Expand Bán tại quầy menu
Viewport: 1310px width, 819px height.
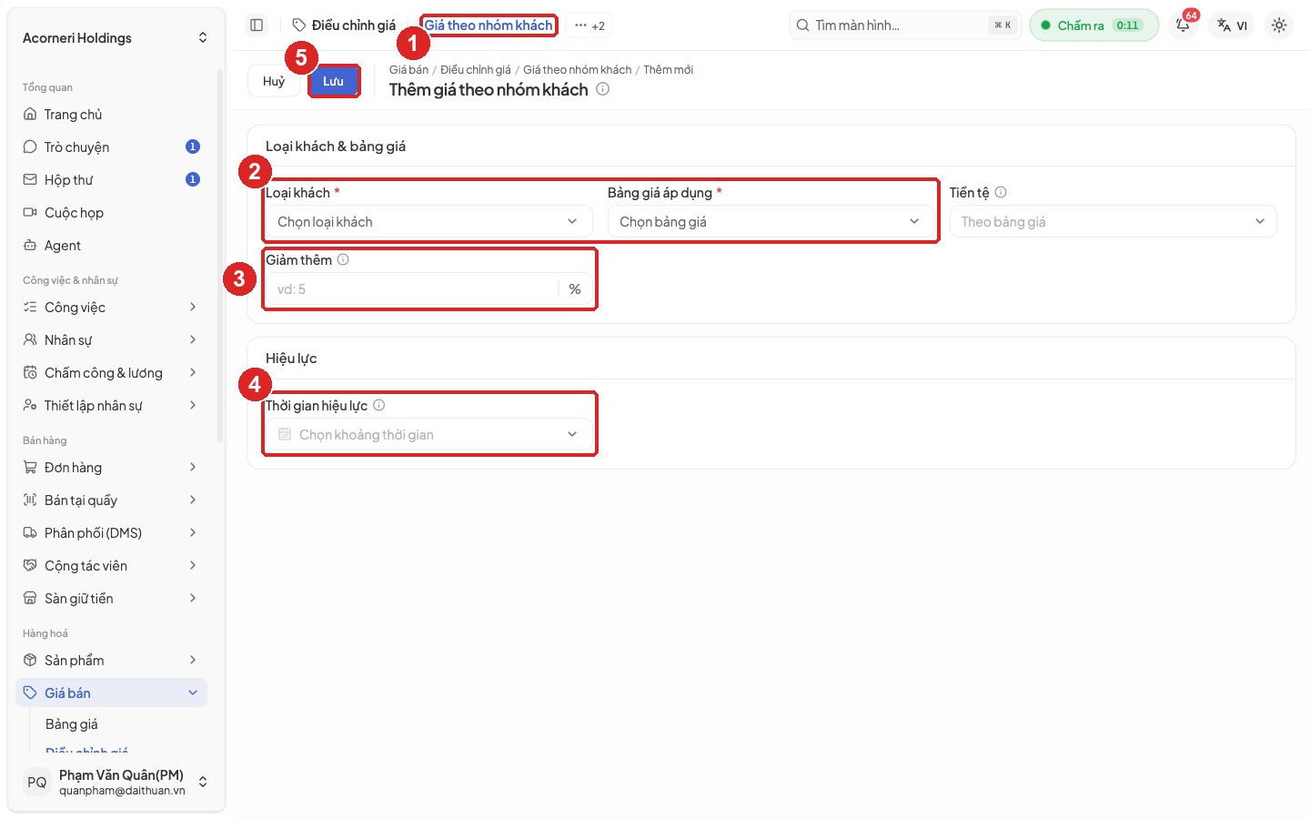[x=112, y=500]
